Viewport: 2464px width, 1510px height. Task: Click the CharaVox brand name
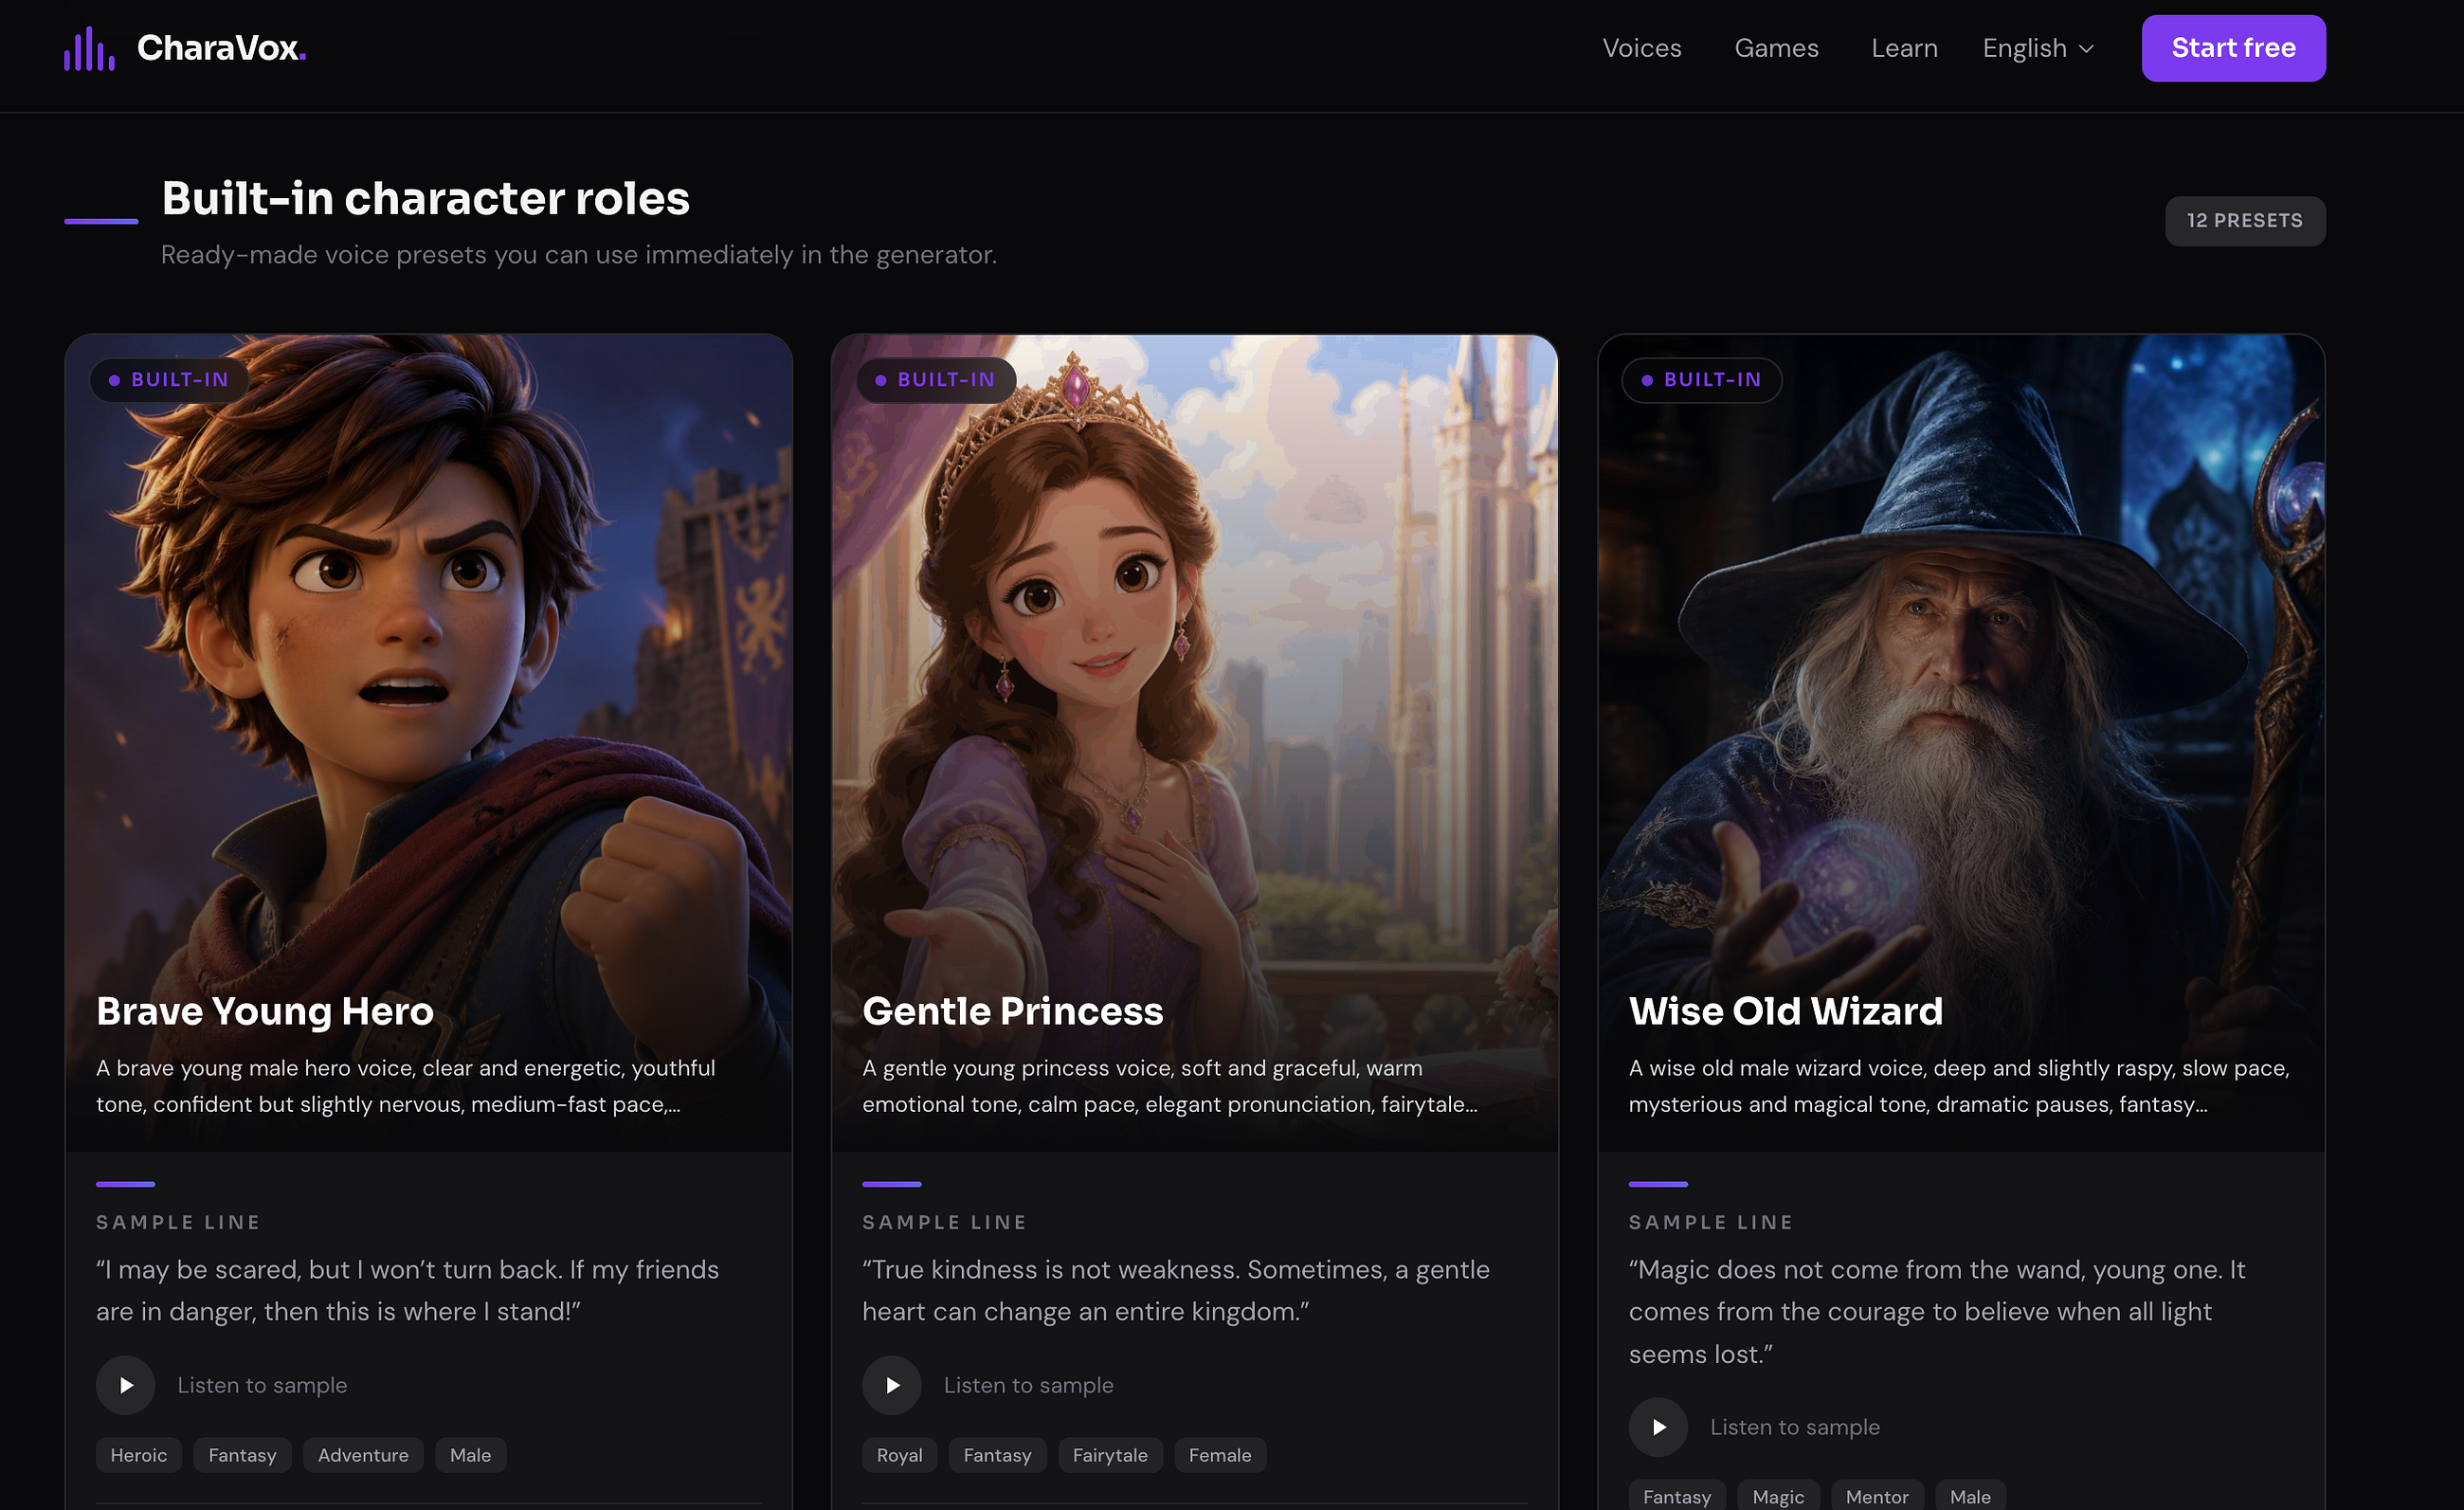(x=221, y=48)
